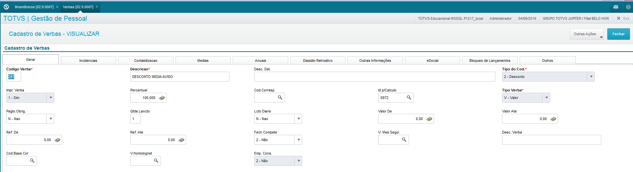Viewport: 633px width, 172px height.
Task: Click the Id.p/Calculo value 0972
Action: point(384,98)
